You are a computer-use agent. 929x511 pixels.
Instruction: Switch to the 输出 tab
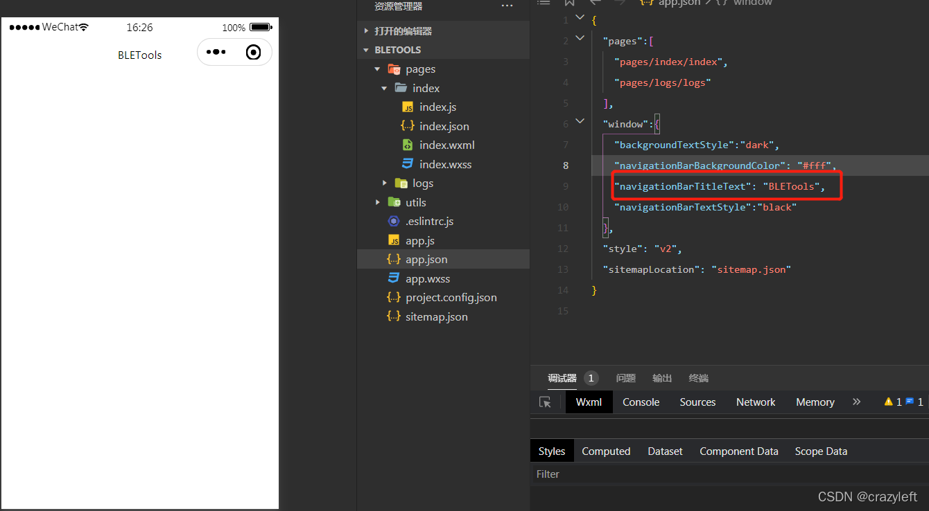662,378
